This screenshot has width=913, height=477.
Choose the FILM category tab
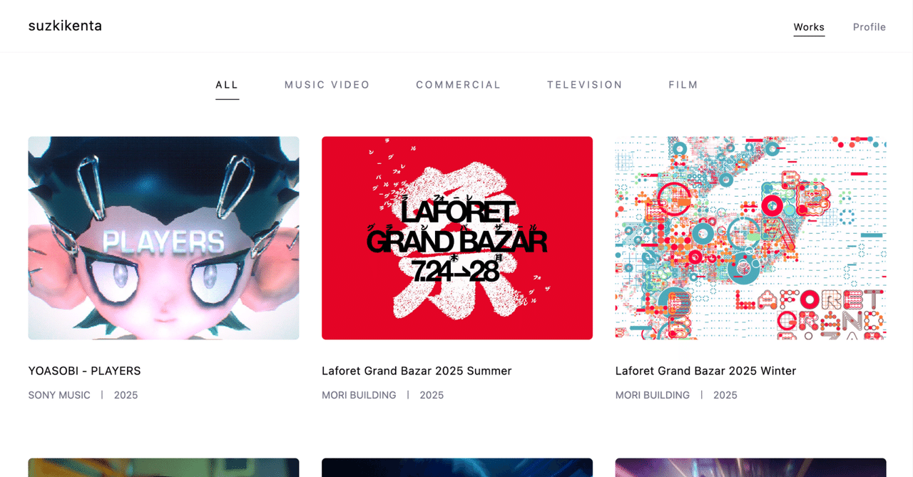pos(683,84)
